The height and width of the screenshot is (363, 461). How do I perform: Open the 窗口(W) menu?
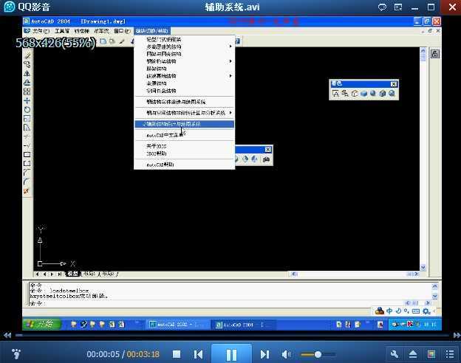click(x=123, y=31)
